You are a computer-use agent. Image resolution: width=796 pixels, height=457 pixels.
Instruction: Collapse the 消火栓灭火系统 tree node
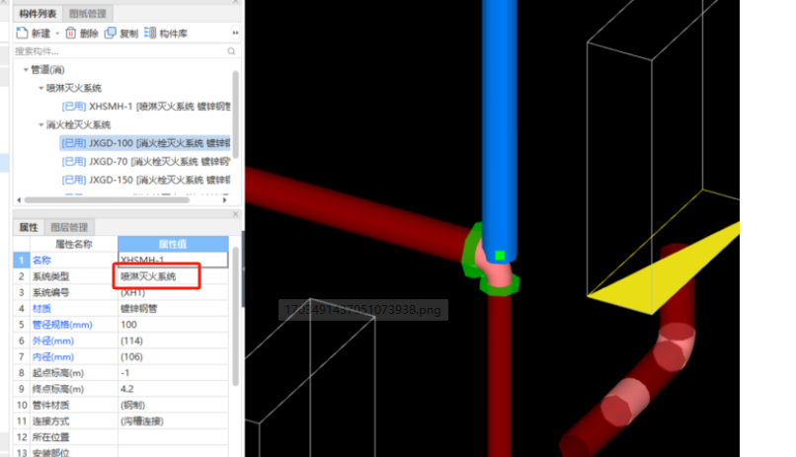click(x=41, y=124)
